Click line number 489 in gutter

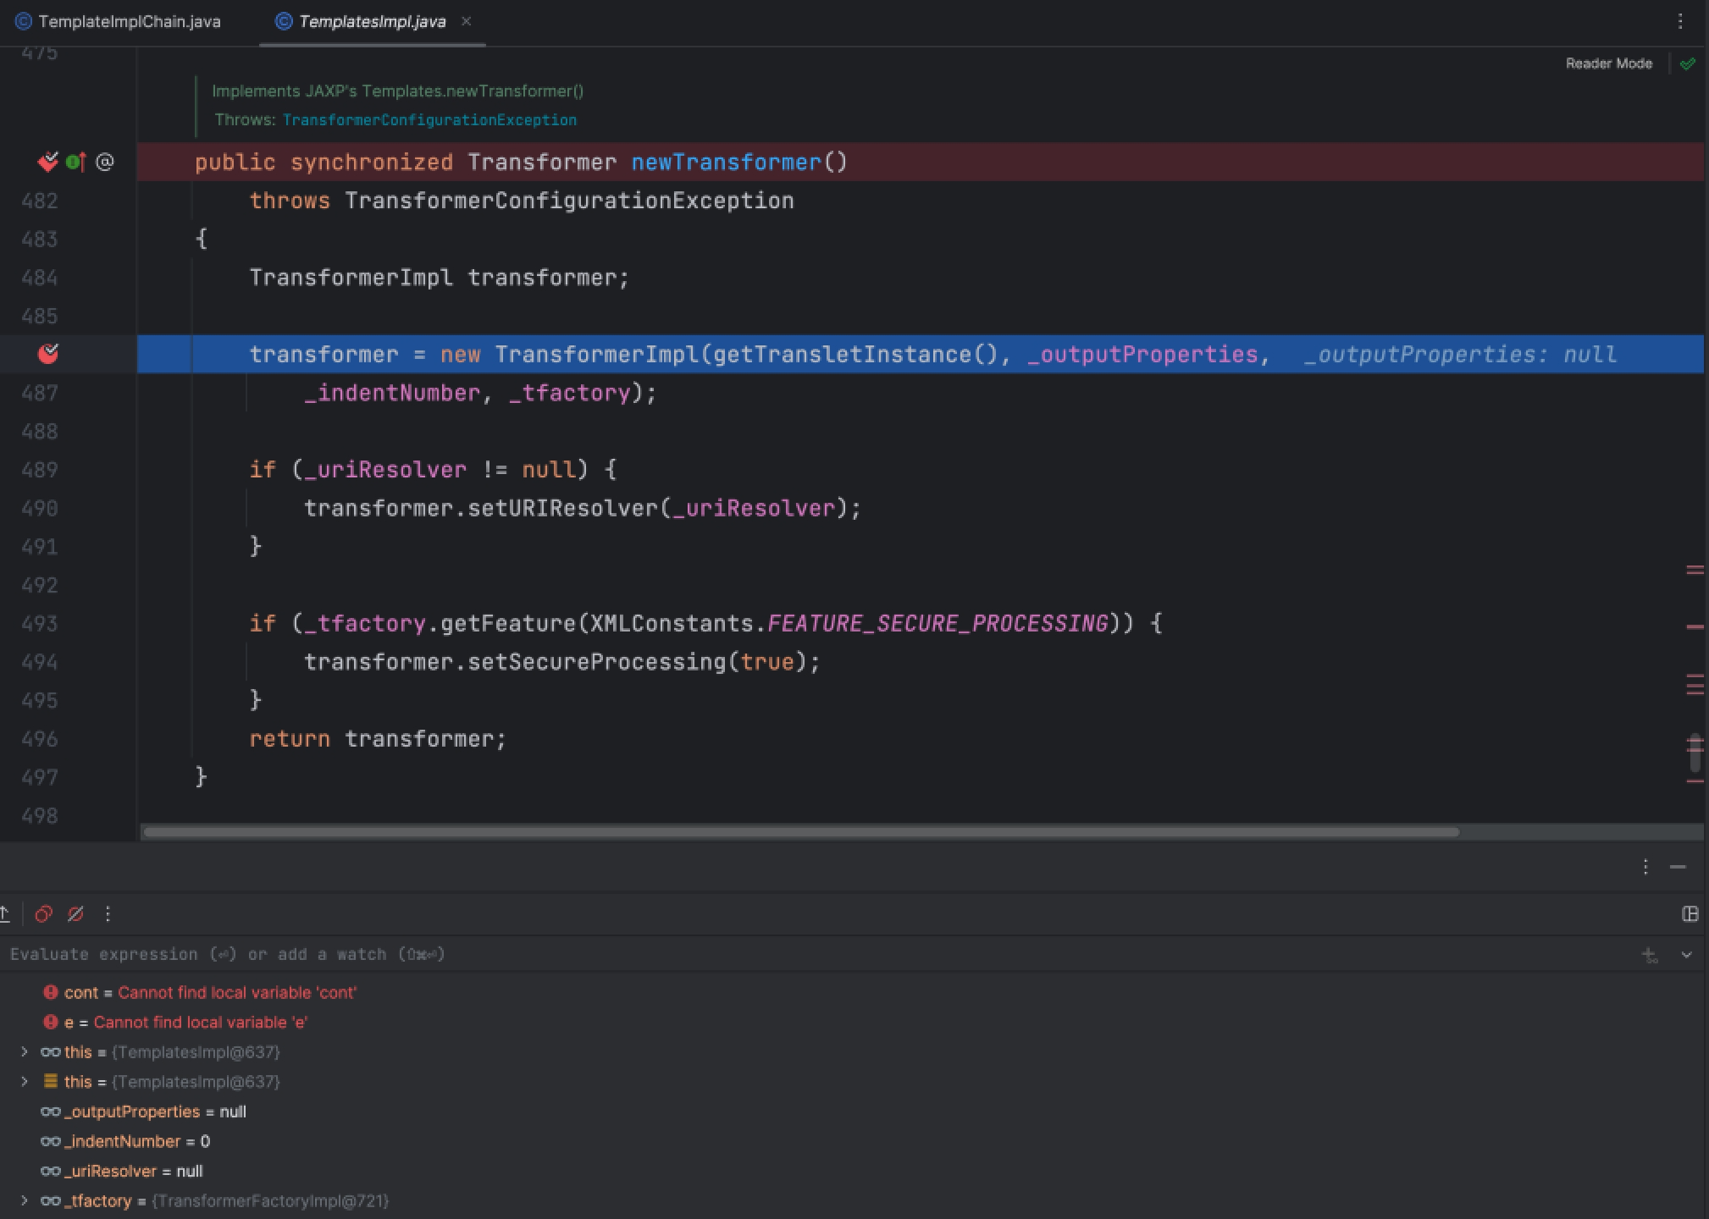click(39, 470)
